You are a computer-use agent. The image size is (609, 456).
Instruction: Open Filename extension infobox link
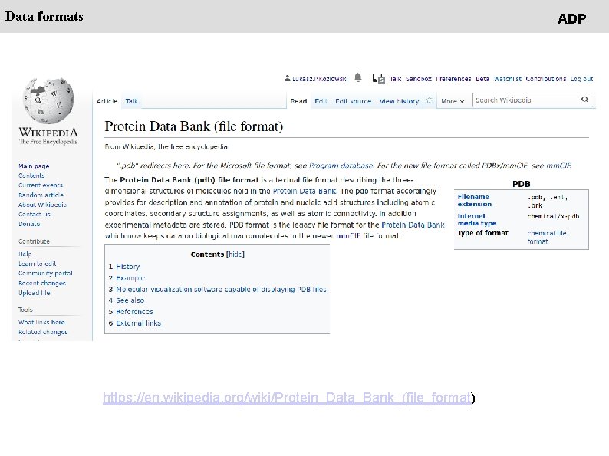[x=474, y=200]
